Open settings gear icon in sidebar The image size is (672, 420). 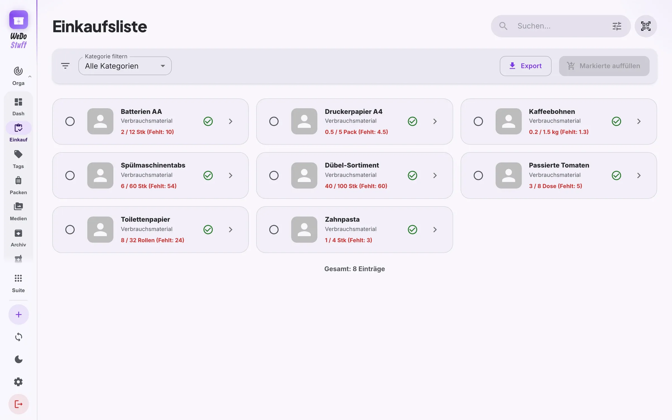pyautogui.click(x=18, y=382)
